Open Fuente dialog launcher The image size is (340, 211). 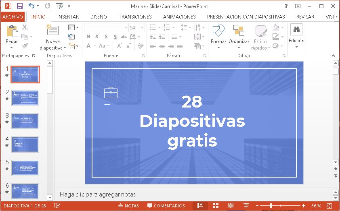click(143, 56)
